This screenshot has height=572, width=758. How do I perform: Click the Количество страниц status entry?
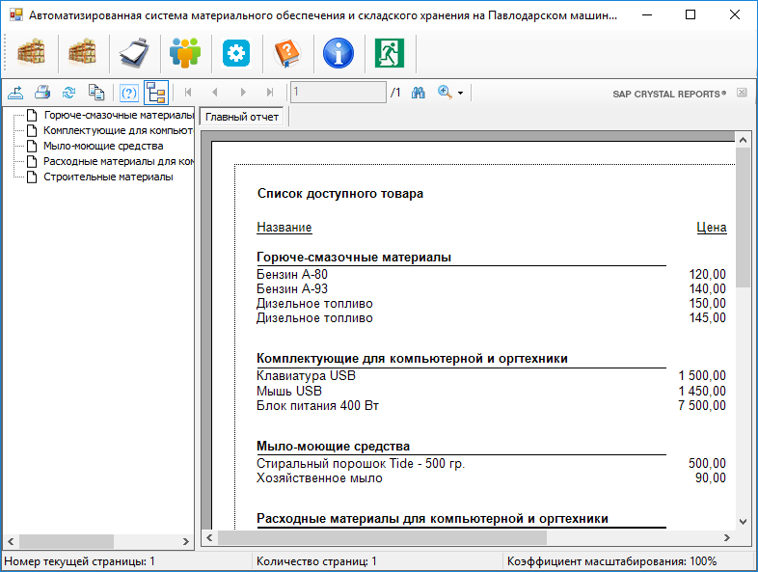coord(316,561)
